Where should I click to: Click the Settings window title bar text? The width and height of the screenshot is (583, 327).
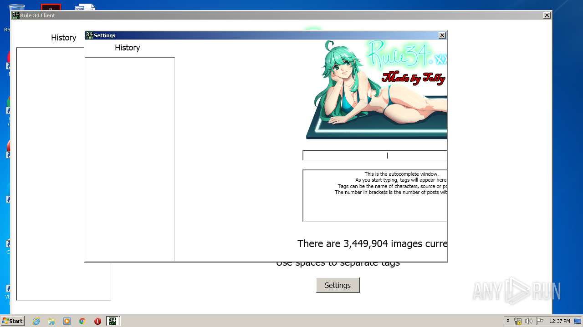tap(105, 35)
